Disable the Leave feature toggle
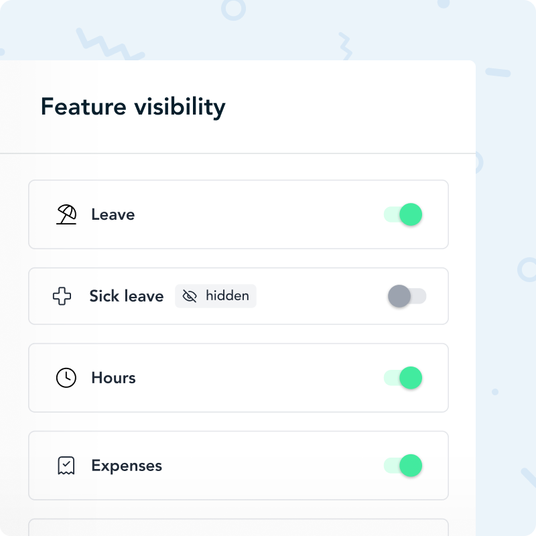 (403, 214)
